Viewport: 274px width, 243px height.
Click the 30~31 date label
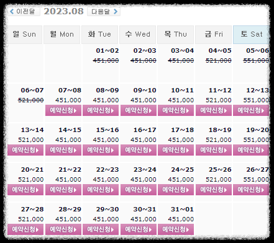tap(145, 209)
